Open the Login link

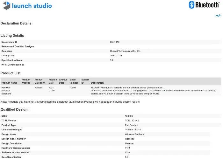click(x=218, y=15)
